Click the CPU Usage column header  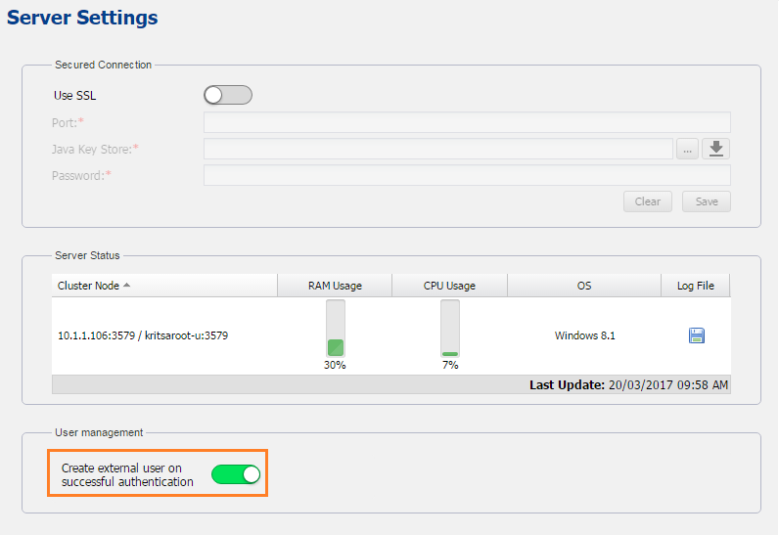(x=449, y=286)
